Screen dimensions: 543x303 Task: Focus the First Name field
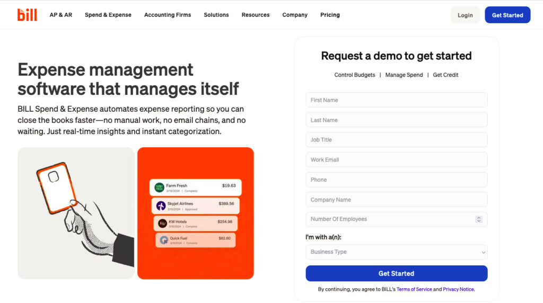pos(397,100)
